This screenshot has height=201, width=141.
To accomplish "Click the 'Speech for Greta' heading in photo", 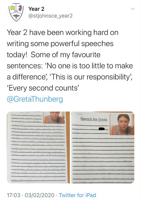I will 94,119.
